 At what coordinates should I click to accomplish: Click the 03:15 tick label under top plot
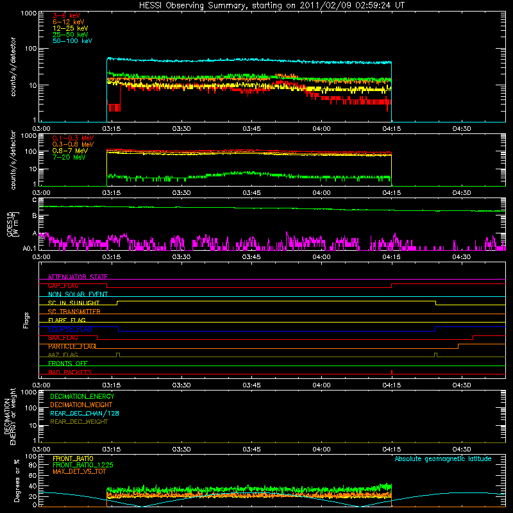[111, 129]
